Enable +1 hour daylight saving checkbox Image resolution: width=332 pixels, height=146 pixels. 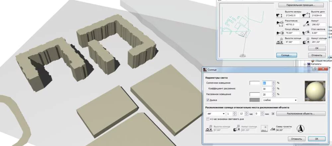(x=208, y=119)
